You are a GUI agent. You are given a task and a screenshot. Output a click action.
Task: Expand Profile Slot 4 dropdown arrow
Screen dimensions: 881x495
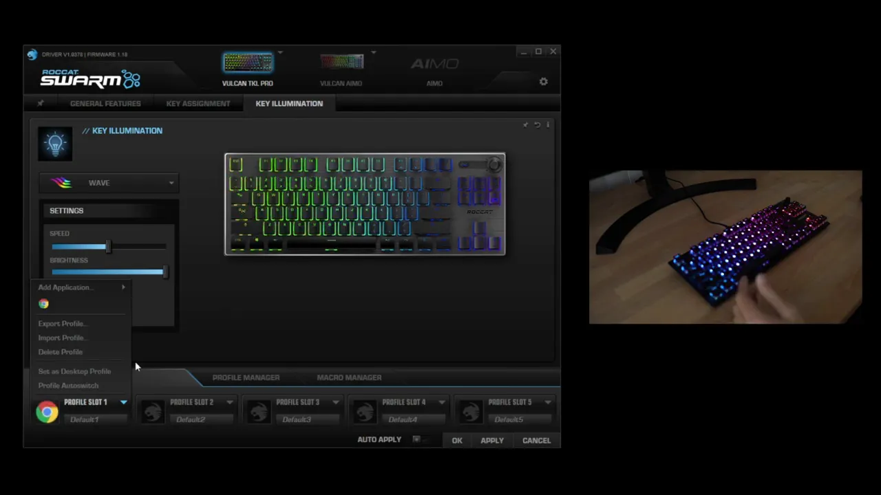pos(442,402)
